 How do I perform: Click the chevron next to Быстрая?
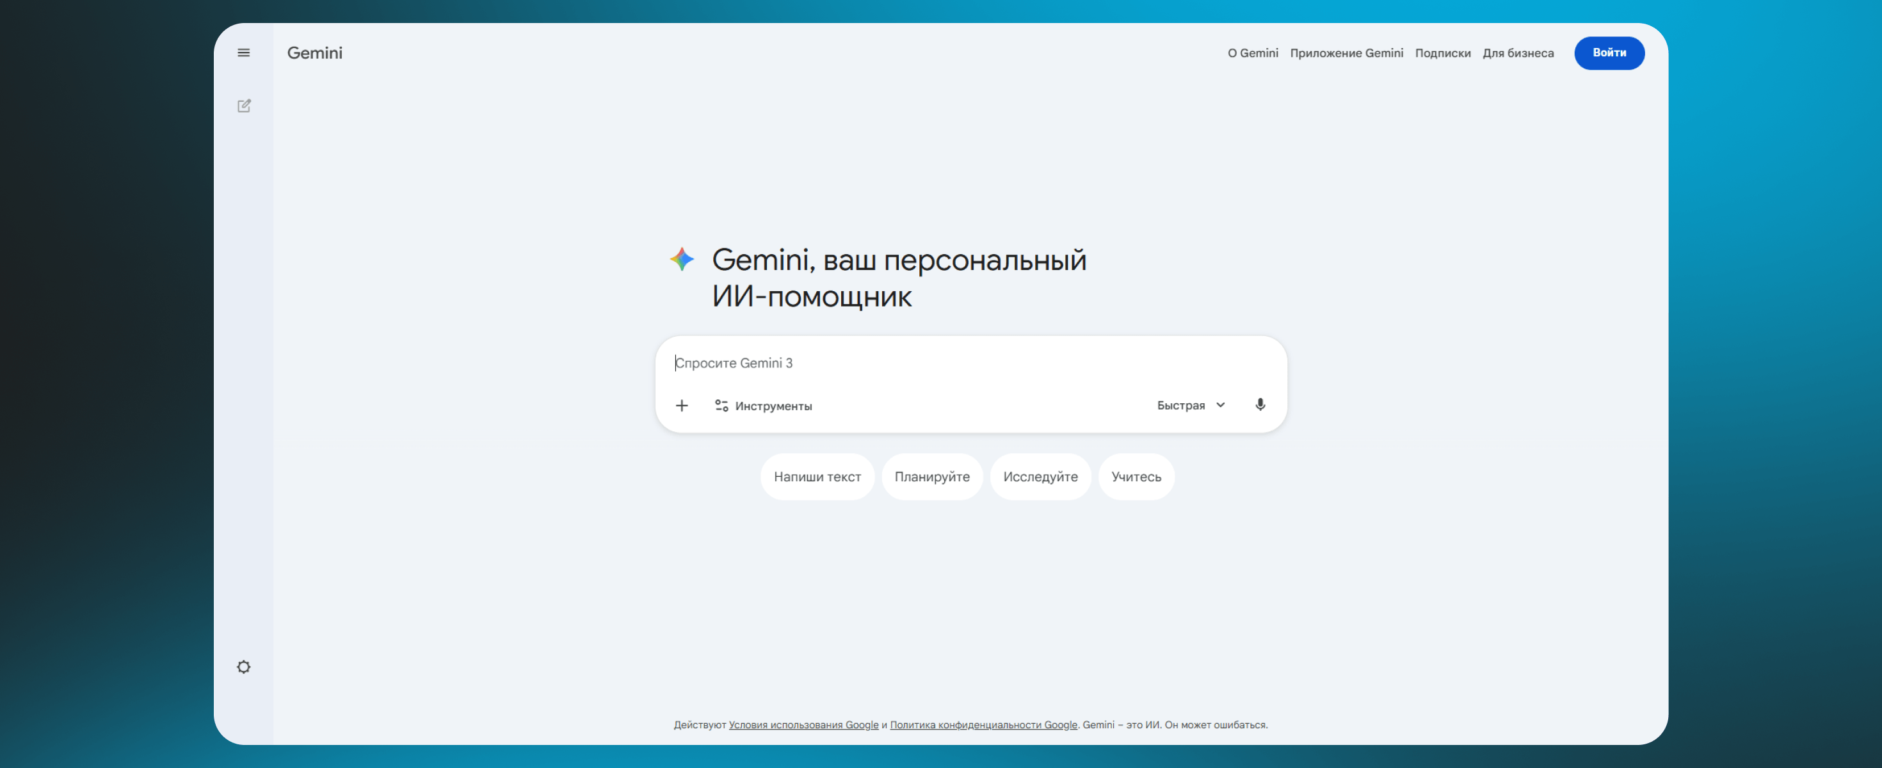(1220, 406)
